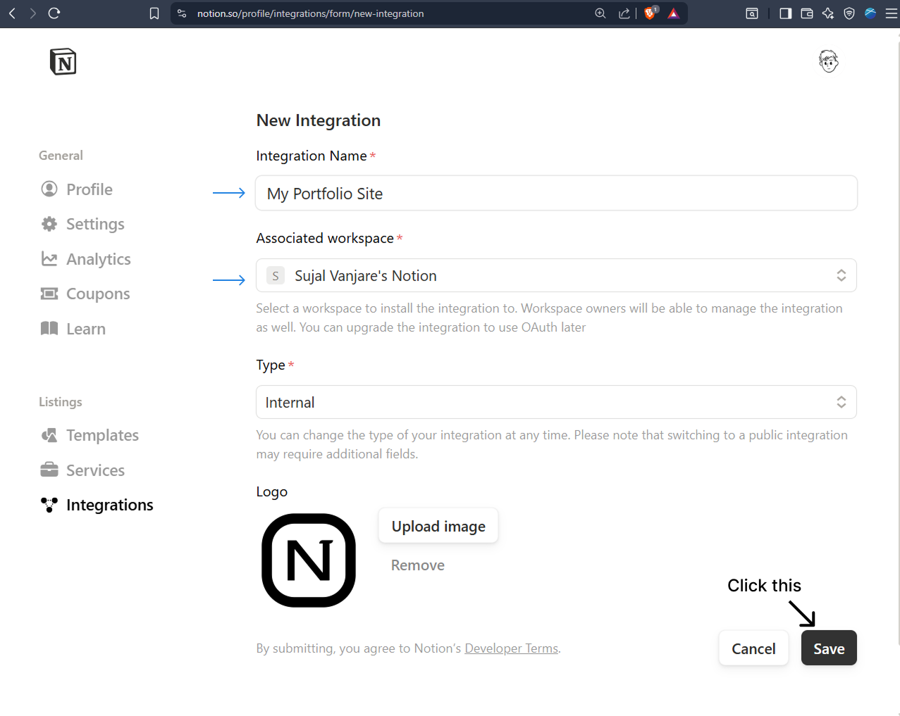
Task: Click the Settings gear icon in the sidebar
Action: point(49,224)
